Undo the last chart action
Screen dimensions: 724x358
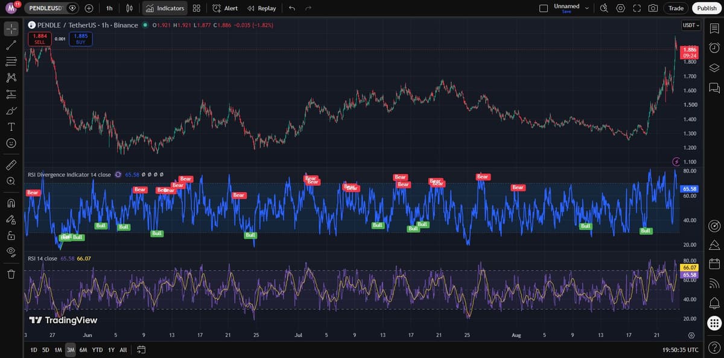click(292, 8)
